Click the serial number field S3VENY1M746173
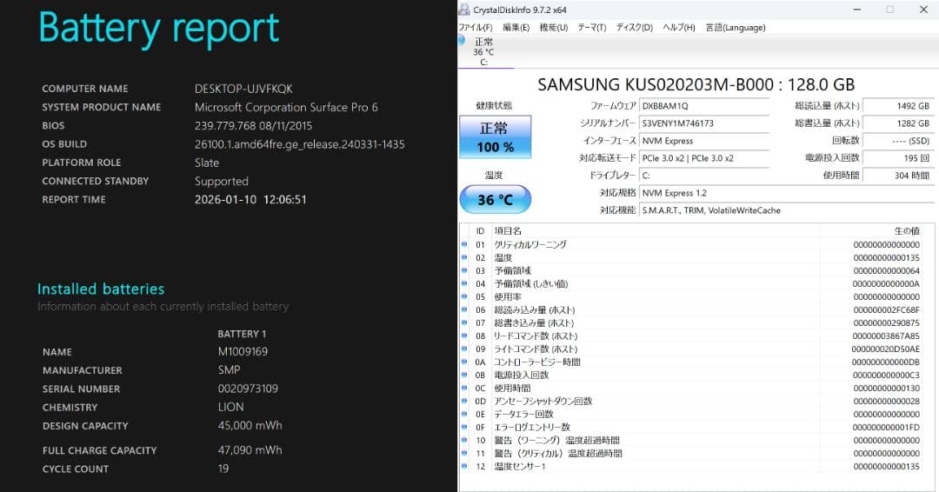 click(703, 123)
